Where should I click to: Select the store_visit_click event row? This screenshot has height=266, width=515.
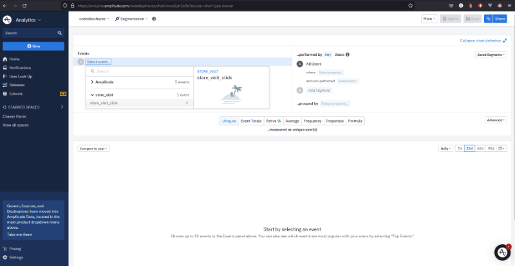point(140,103)
